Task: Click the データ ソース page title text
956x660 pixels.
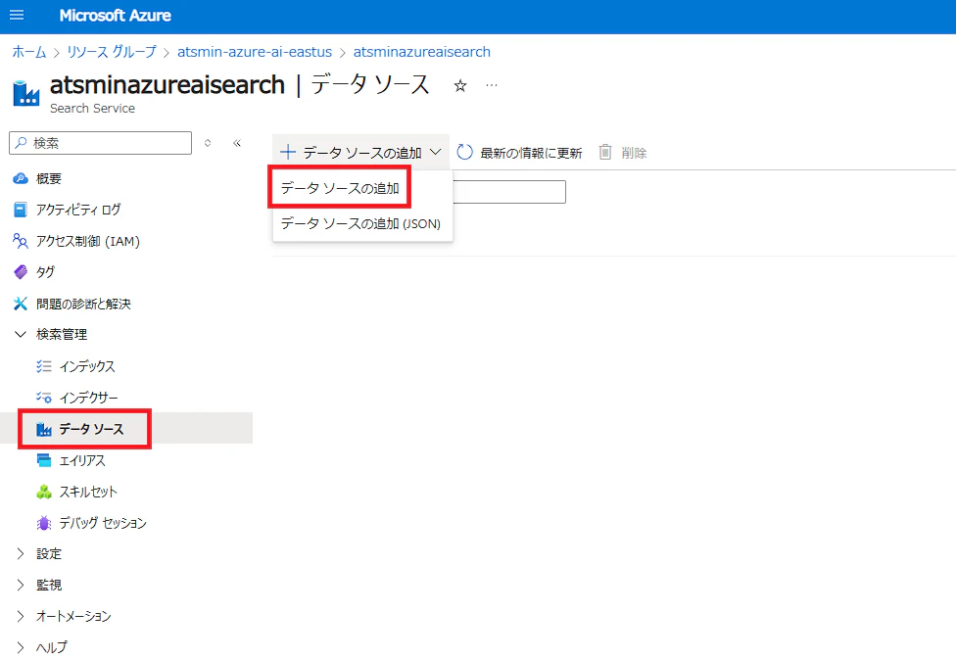Action: tap(370, 84)
